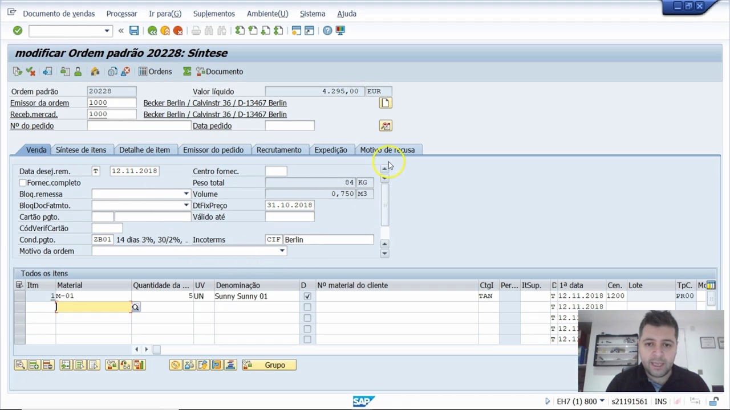This screenshot has width=730, height=410.
Task: Click the propose items icon beside Data pedido
Action: click(x=386, y=126)
